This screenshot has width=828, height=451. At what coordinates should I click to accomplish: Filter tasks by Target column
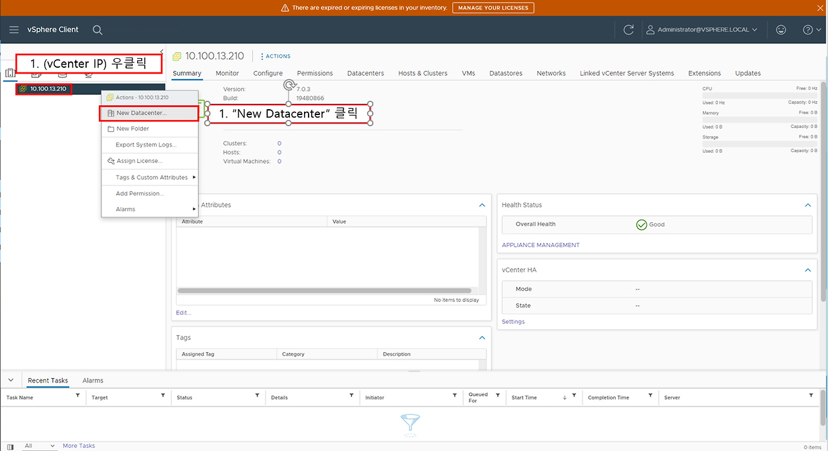[x=163, y=395]
